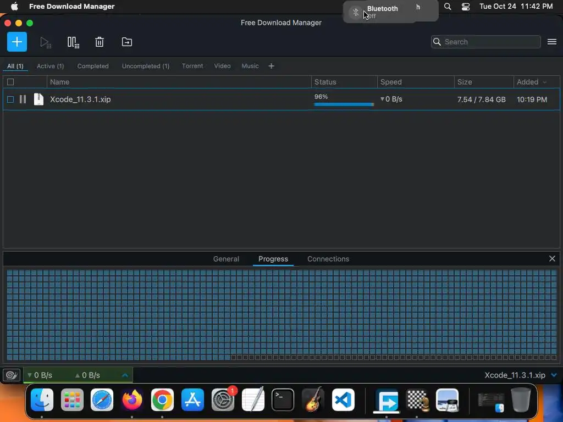Screen dimensions: 563x422
Task: Click the pause all downloads toolbar icon
Action: point(73,42)
